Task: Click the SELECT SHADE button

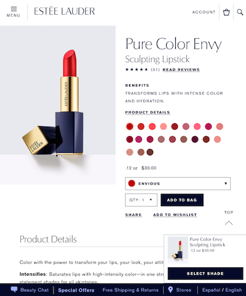Action: coord(205,273)
